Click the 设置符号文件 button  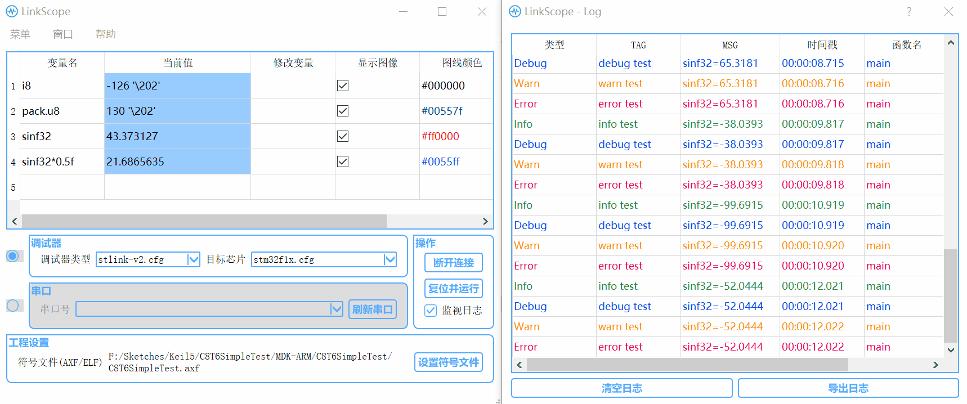point(449,362)
